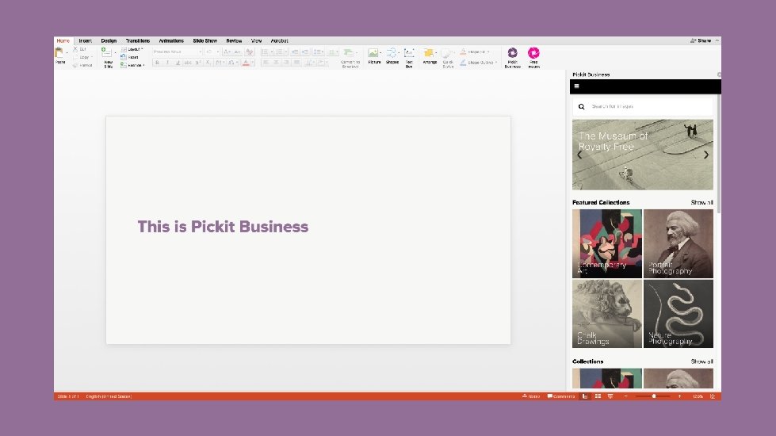
Task: Expand the New Slide dropdown arrow
Action: click(x=115, y=52)
